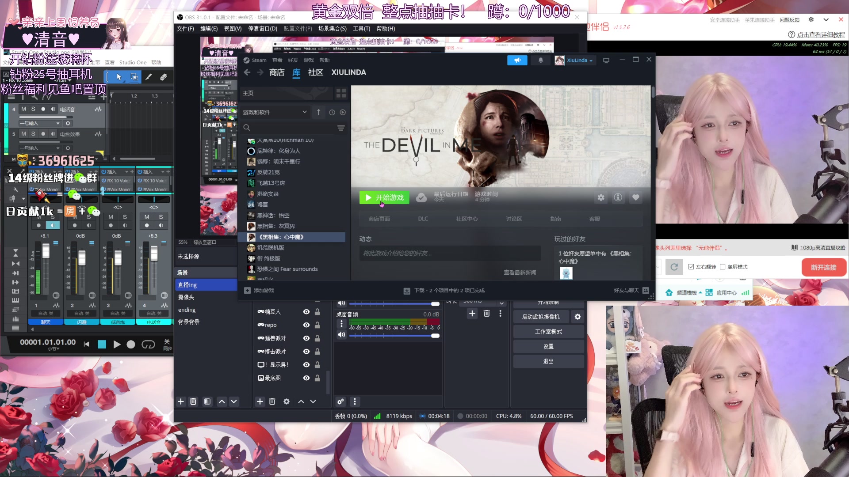Open the OBS 场景集合(S) menu

pos(333,29)
